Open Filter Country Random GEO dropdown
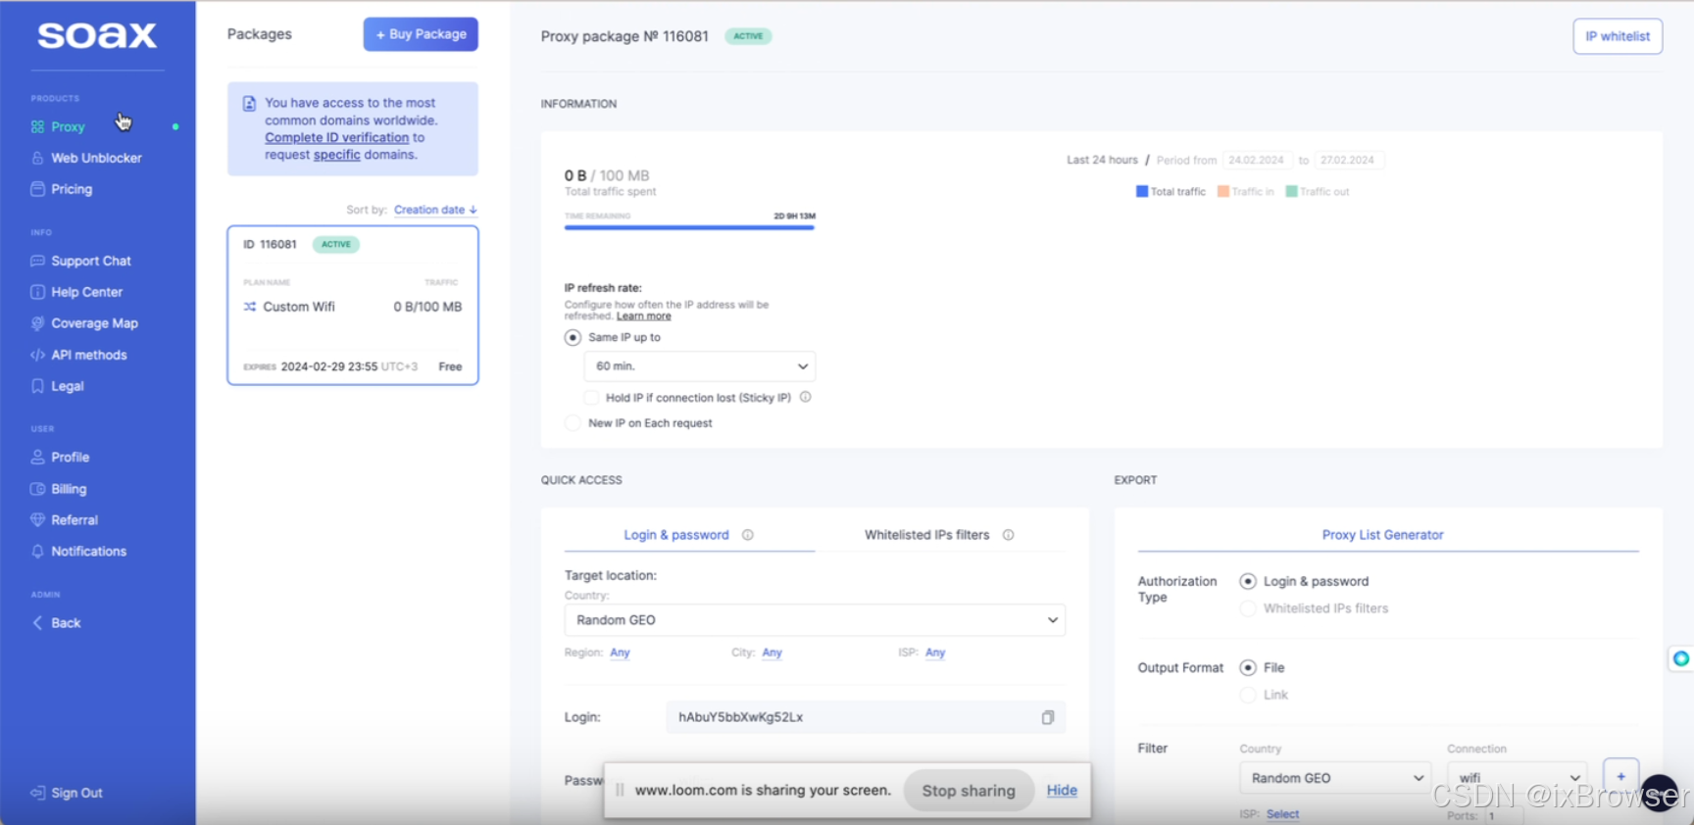The width and height of the screenshot is (1694, 825). [x=1336, y=778]
